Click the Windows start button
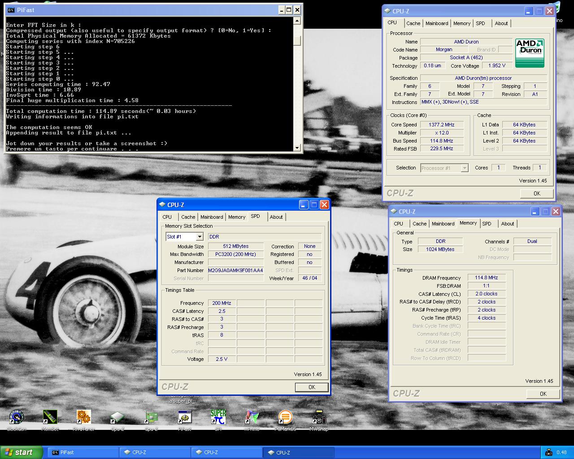574x459 pixels. tap(21, 452)
